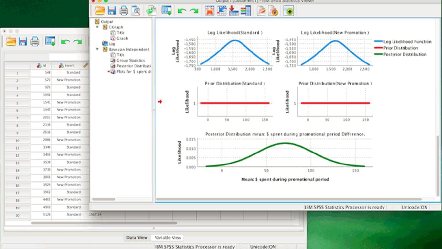Collapse the Bayesian Independent outline node
The image size is (442, 249).
[x=97, y=49]
